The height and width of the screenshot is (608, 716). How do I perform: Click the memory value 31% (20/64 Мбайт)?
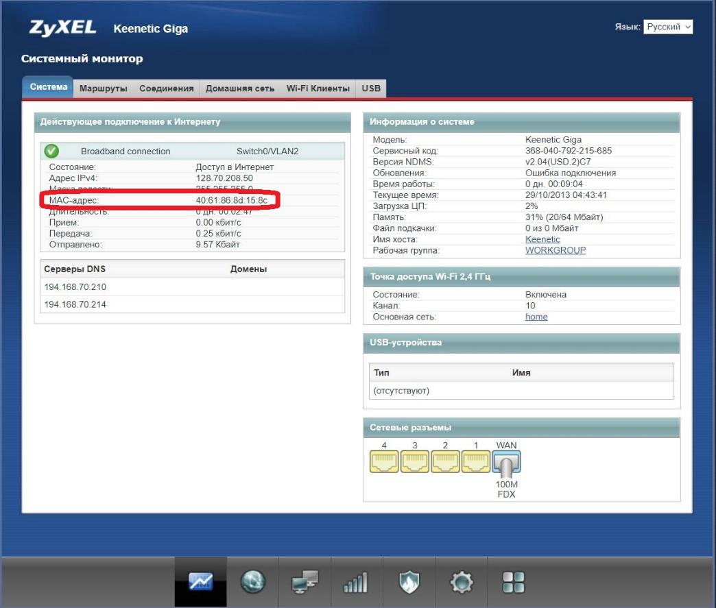(564, 217)
